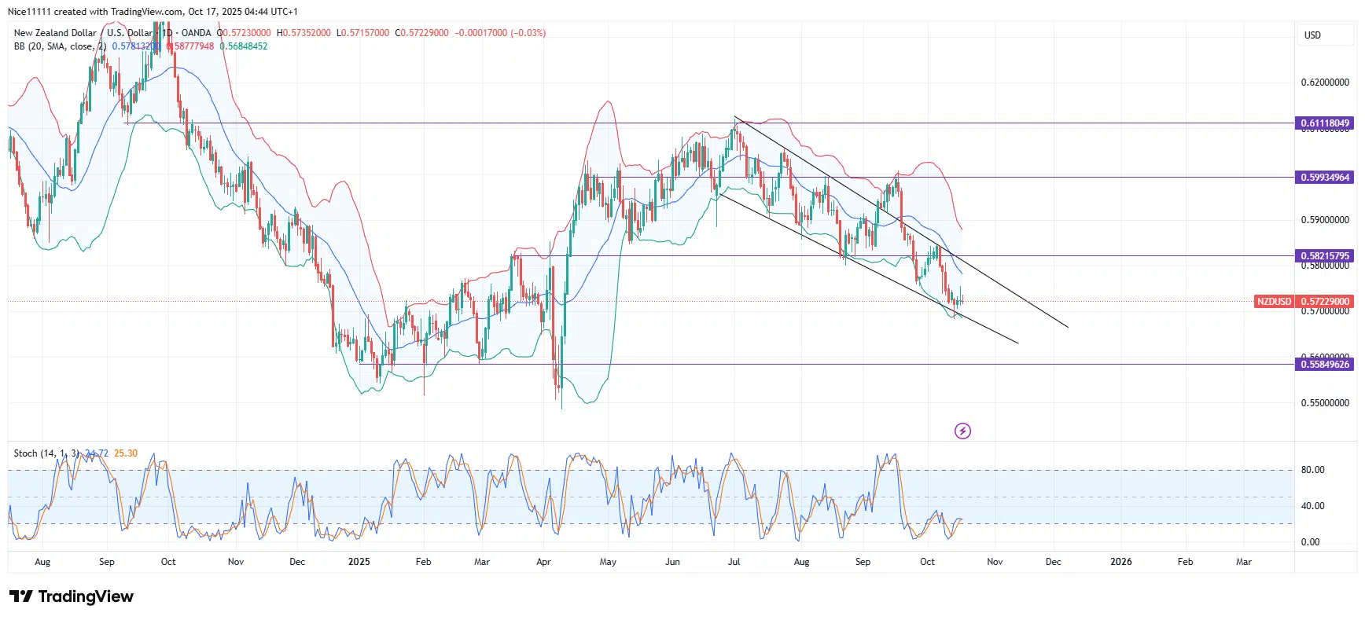
Task: Click the 80.00 stochastic scale level
Action: coord(1312,470)
